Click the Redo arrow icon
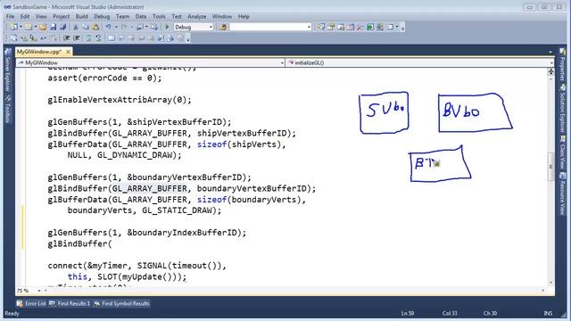 point(124,27)
